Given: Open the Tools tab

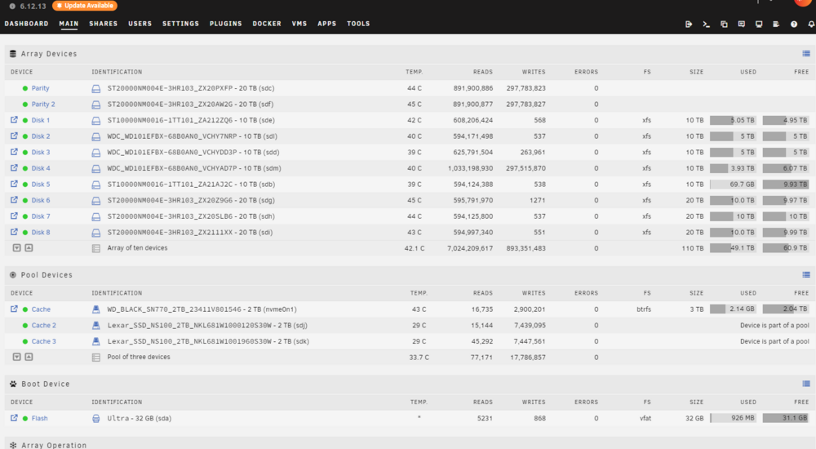Looking at the screenshot, I should coord(358,24).
